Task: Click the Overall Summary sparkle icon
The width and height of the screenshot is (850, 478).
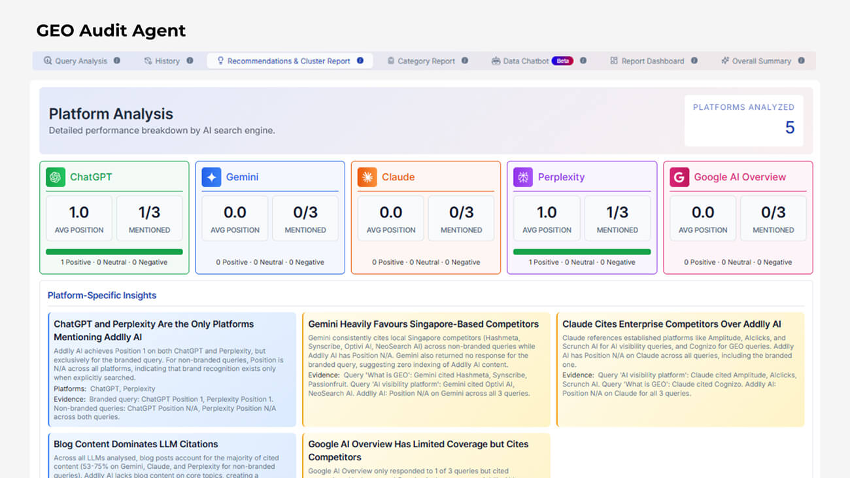Action: [x=725, y=61]
